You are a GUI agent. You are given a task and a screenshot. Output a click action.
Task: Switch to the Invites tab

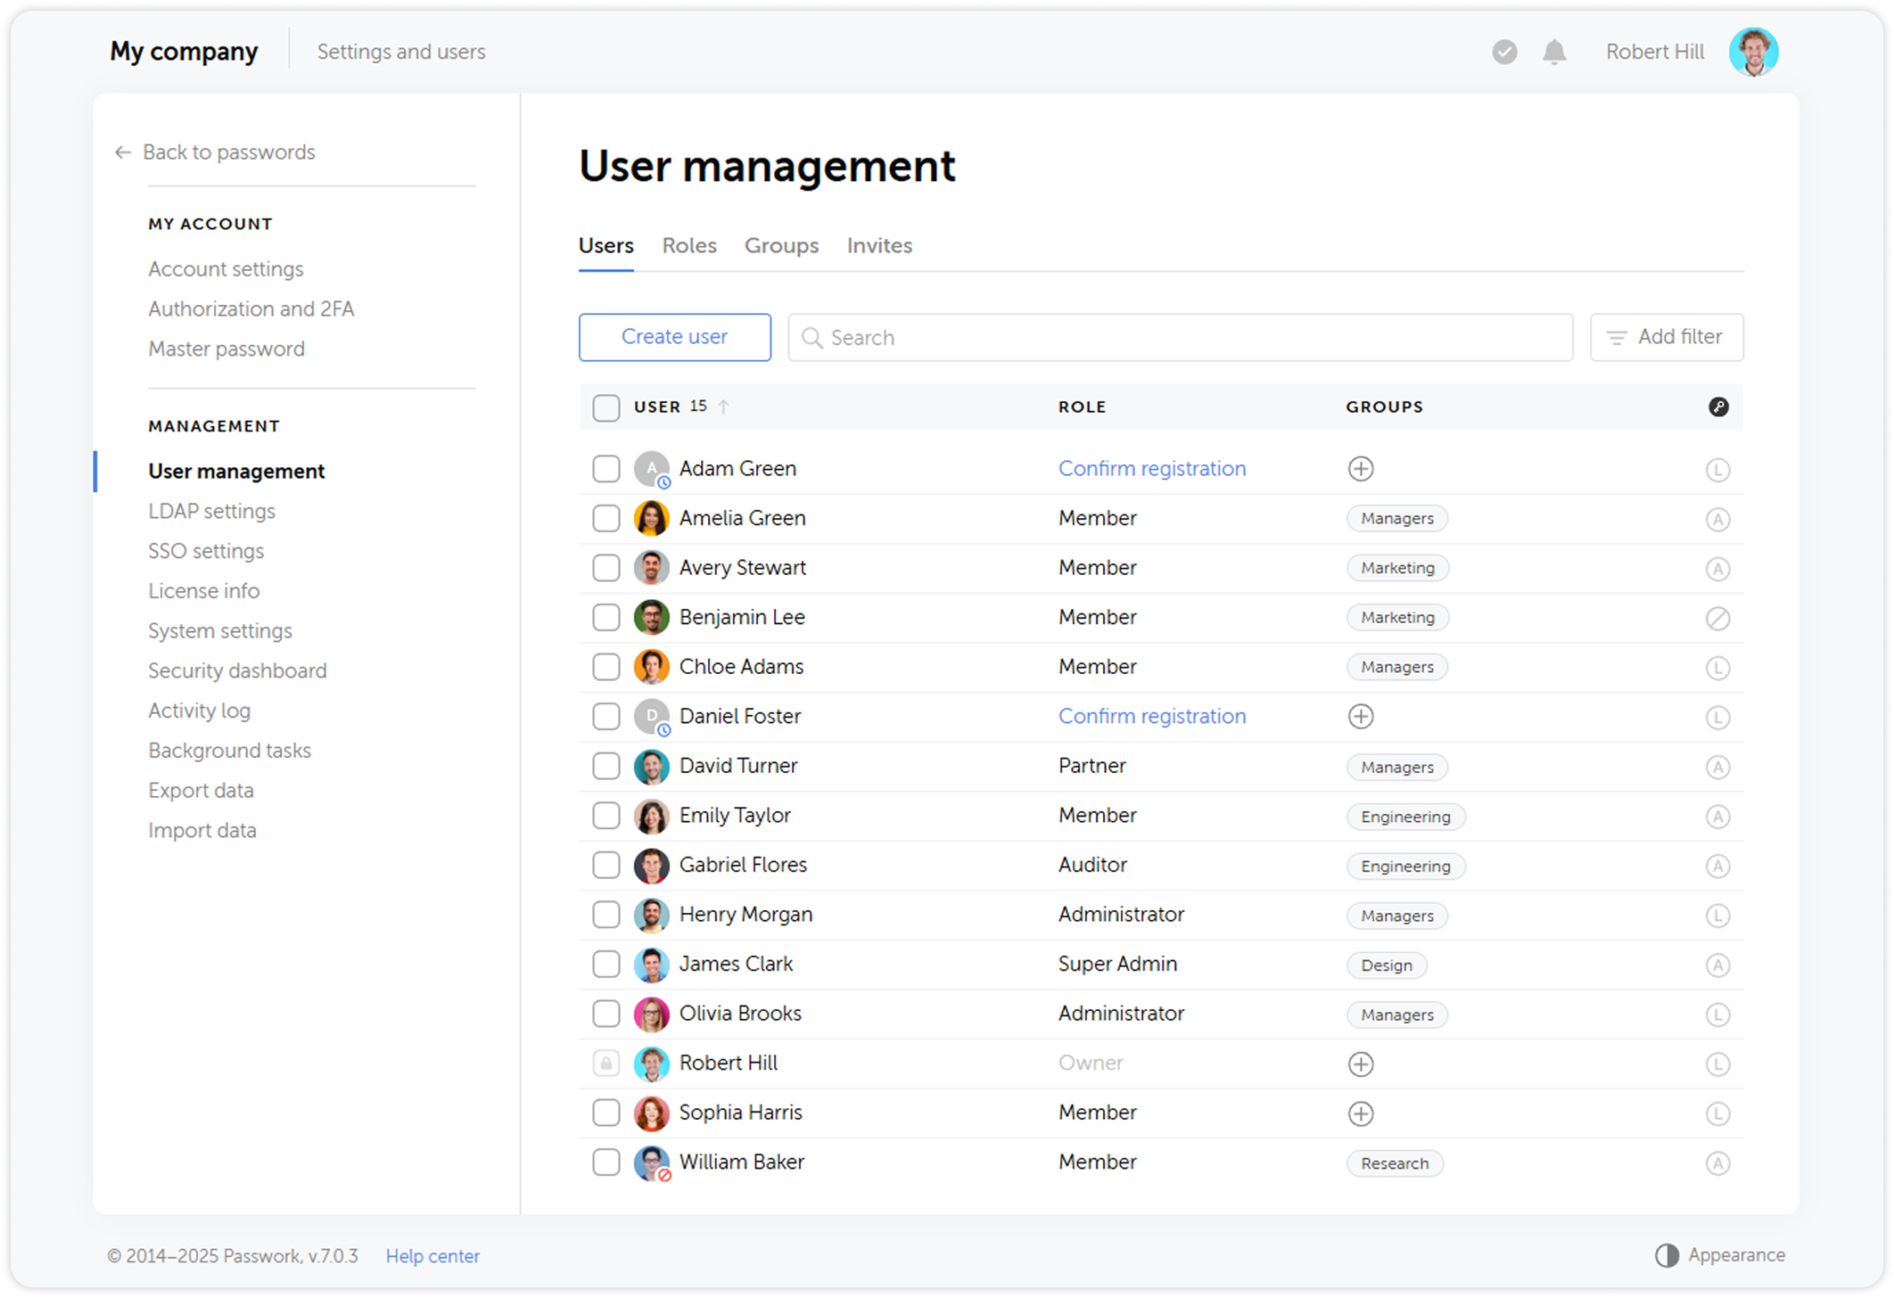point(879,246)
